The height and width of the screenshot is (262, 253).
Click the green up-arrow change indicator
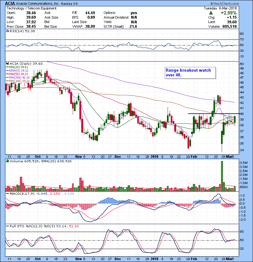pyautogui.click(x=211, y=13)
